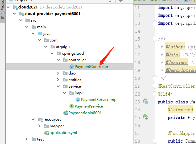Select the springcloud package label
Screen dimensions: 196x144
coord(73,53)
